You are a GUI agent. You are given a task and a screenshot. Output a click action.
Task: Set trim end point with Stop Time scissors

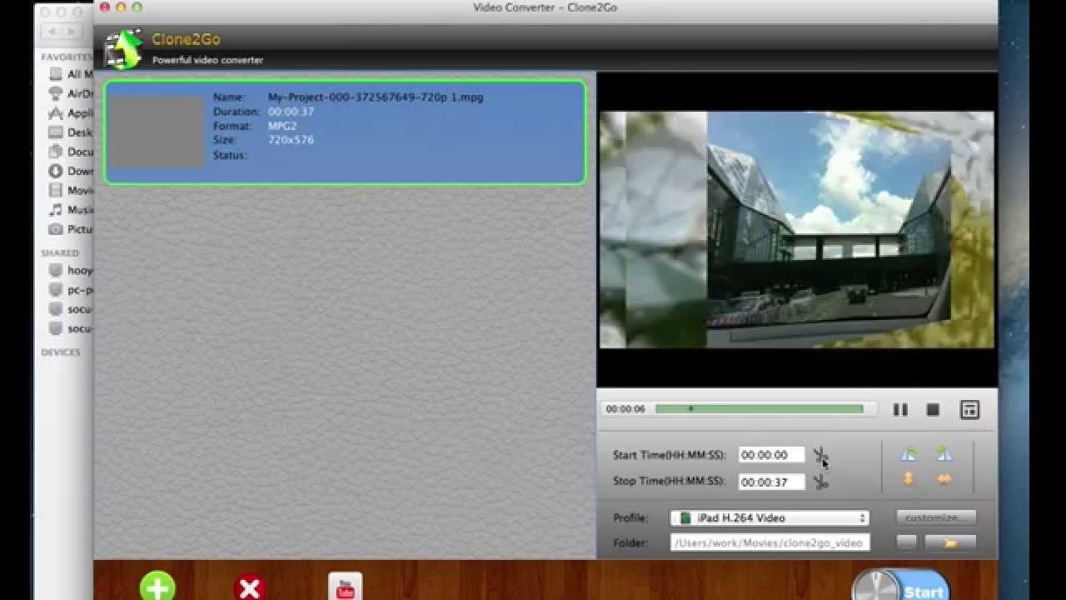(821, 482)
